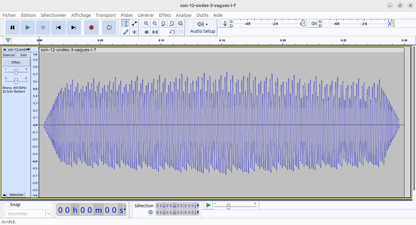Open the Effets menu
This screenshot has height=225, width=416.
[165, 15]
